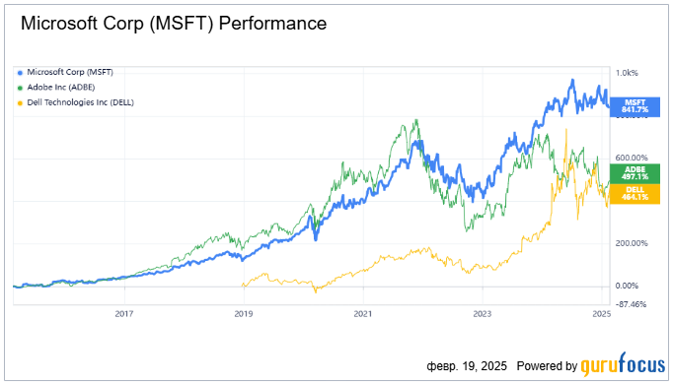The image size is (673, 385).
Task: Click the green ADBE 497.1% value badge
Action: tap(635, 173)
